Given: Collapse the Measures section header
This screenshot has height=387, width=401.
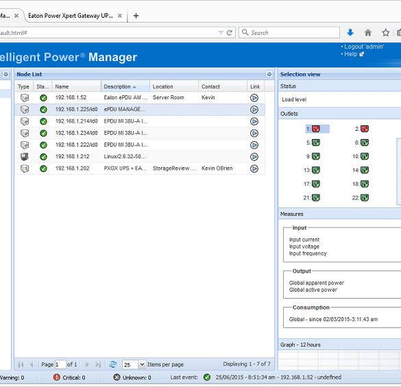Looking at the screenshot, I should (339, 214).
